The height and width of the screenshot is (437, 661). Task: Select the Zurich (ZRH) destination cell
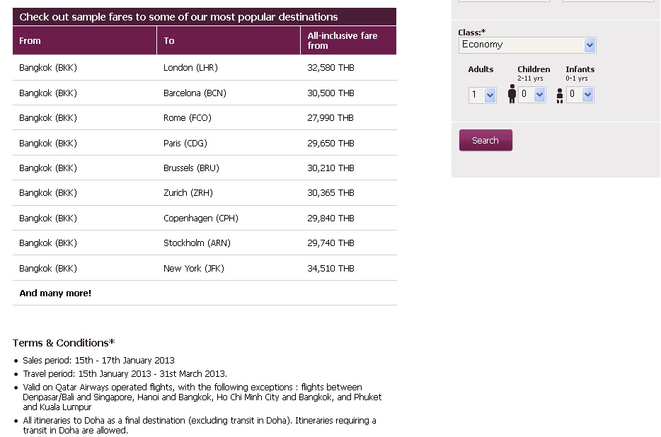pos(188,193)
